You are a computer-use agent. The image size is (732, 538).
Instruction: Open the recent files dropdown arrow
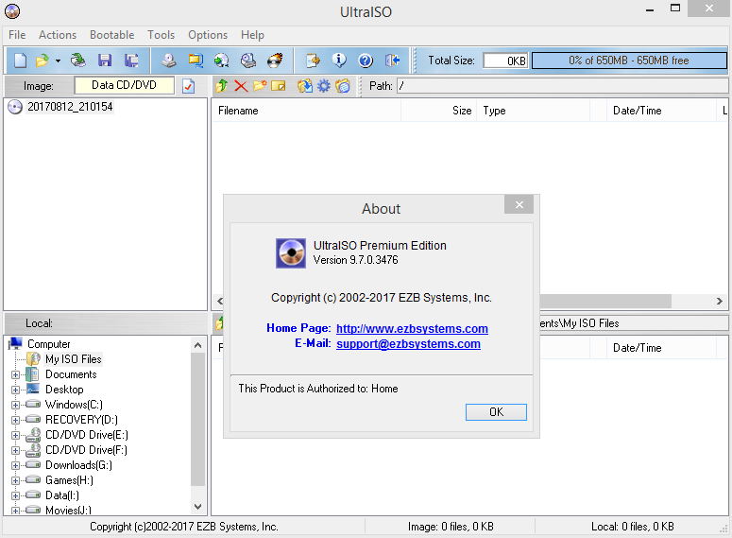point(58,61)
